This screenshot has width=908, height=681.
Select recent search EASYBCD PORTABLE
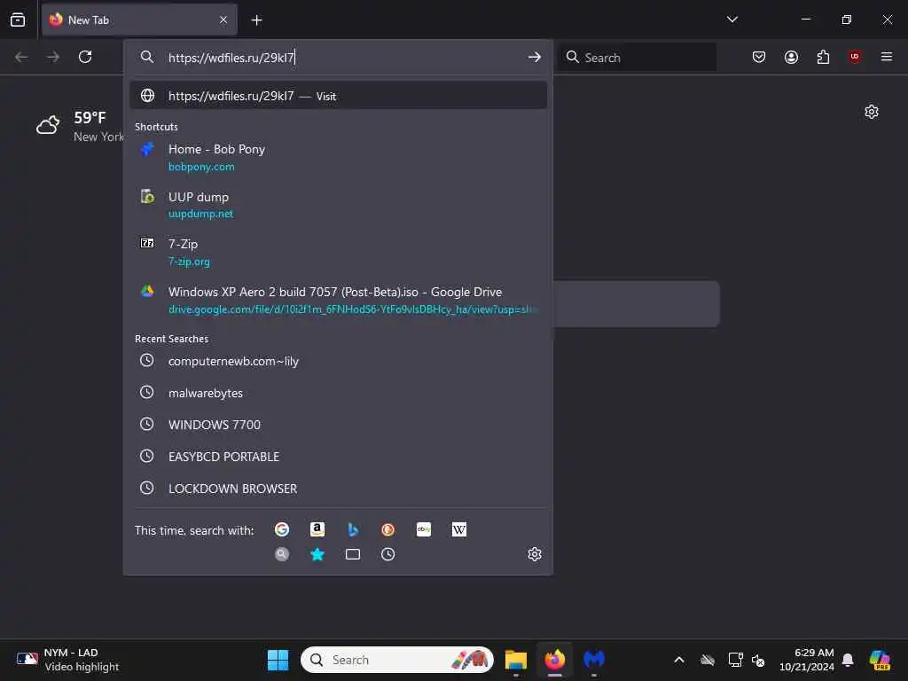338,457
